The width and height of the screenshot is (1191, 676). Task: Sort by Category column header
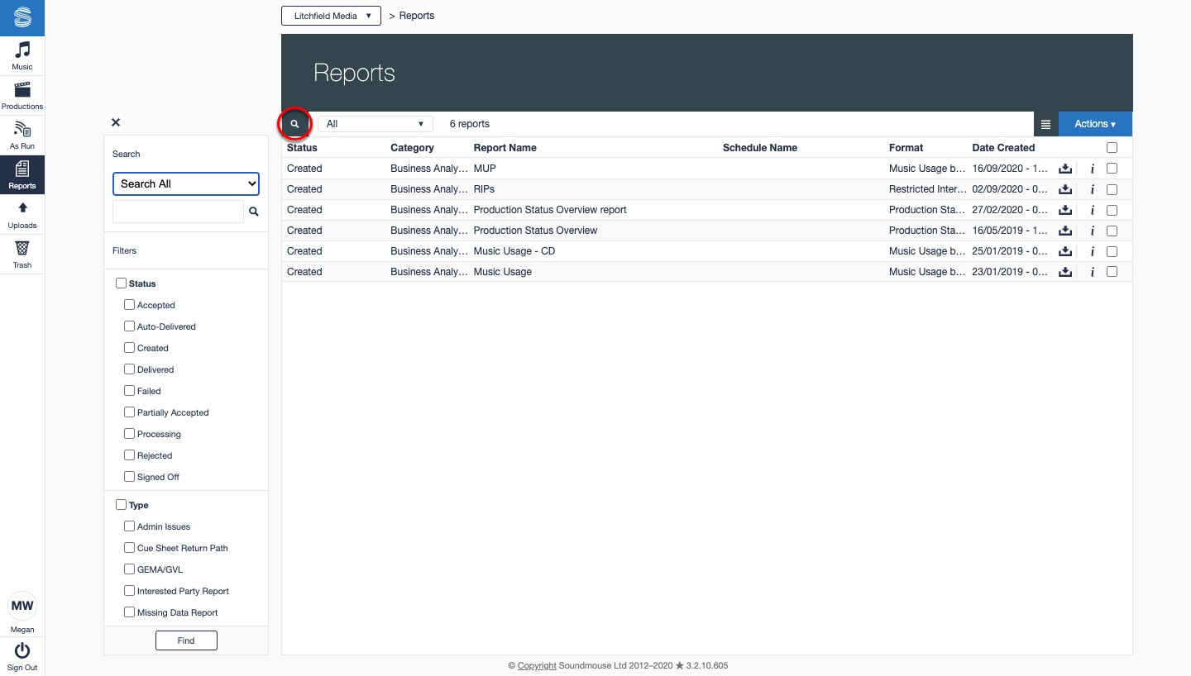click(x=412, y=148)
